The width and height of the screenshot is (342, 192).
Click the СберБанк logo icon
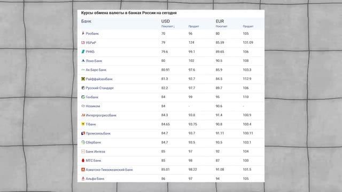[83, 142]
